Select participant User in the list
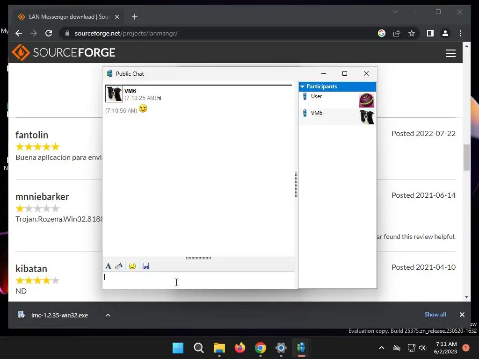Screen dimensions: 479x359 337,100
